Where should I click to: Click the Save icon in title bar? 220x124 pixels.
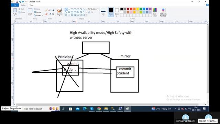coord(17,2)
